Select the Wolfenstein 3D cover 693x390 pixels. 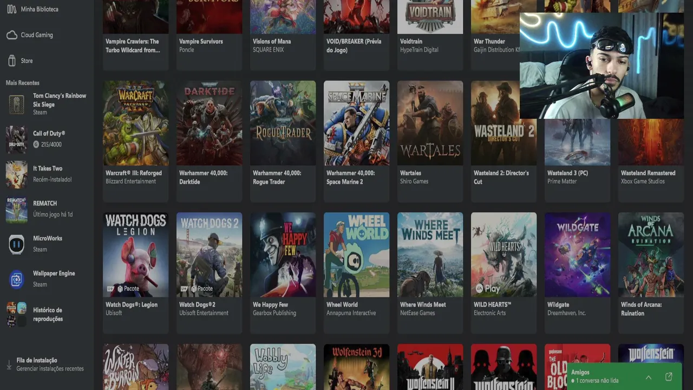357,367
